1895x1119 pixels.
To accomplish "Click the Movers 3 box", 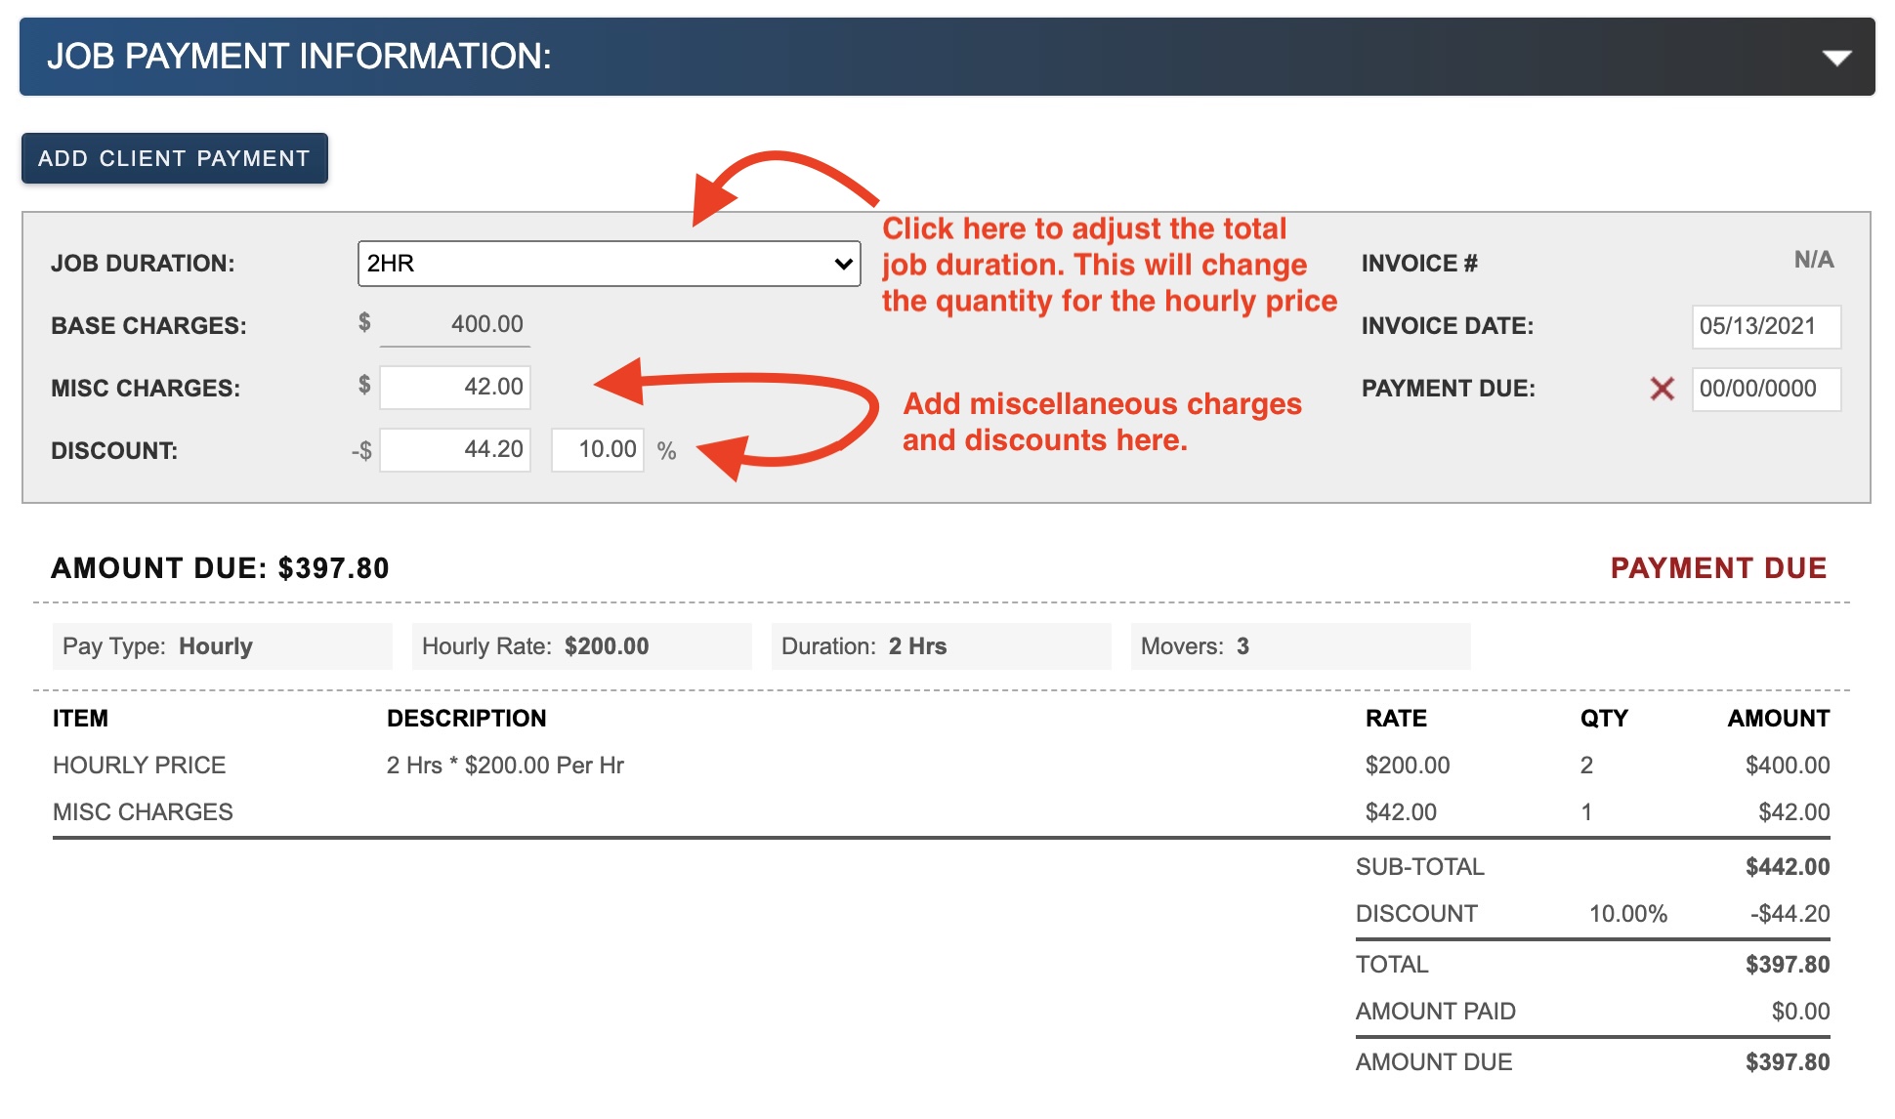I will click(1300, 646).
